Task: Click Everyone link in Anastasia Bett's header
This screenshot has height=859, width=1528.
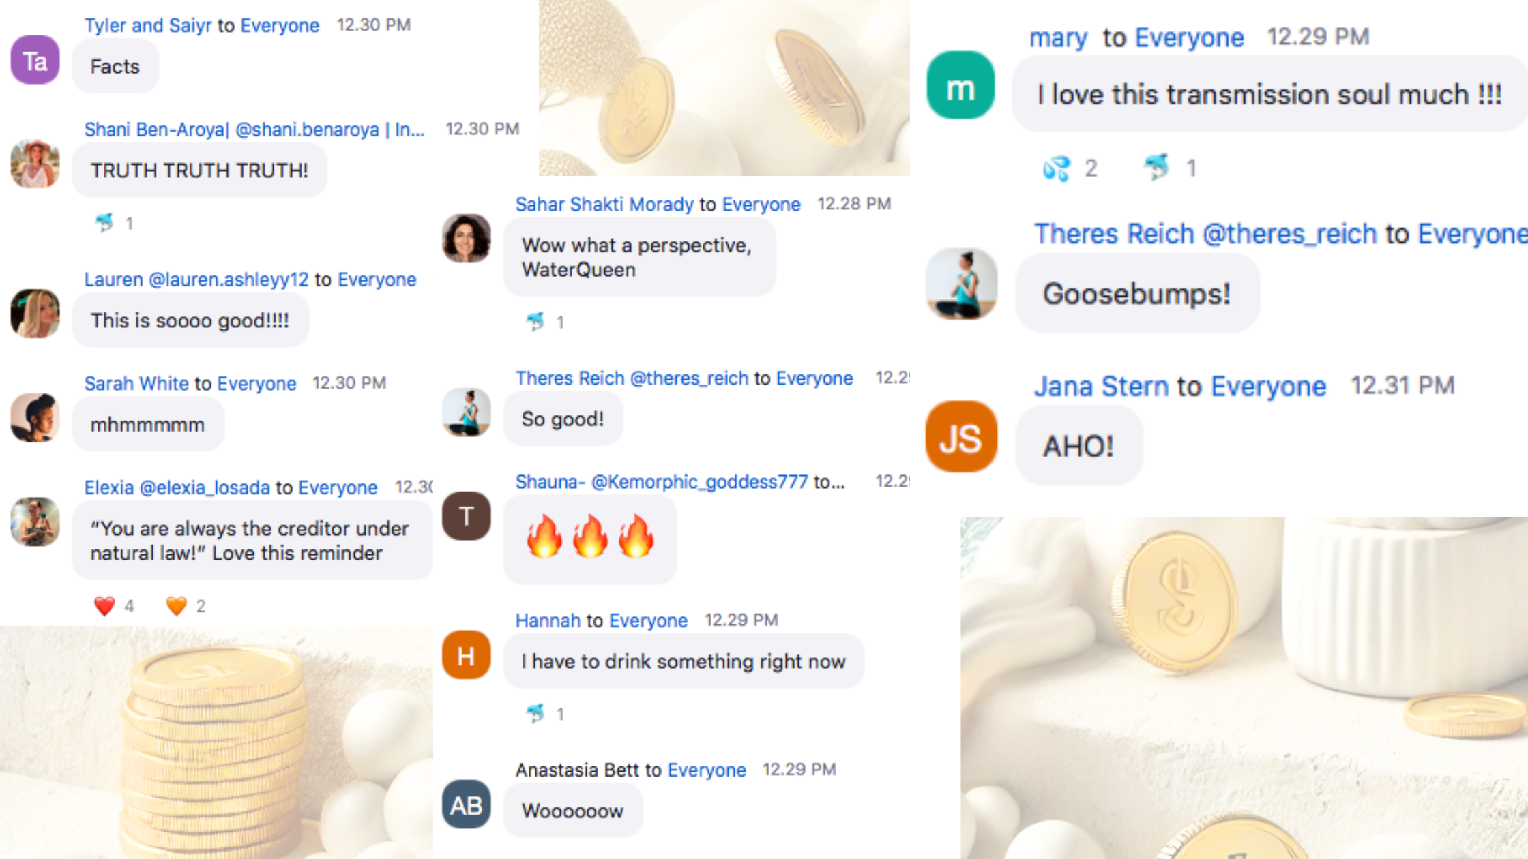Action: (x=707, y=770)
